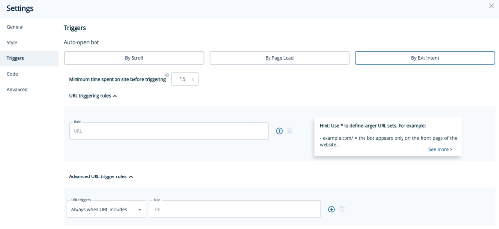Select the By Page Load trigger option

279,58
